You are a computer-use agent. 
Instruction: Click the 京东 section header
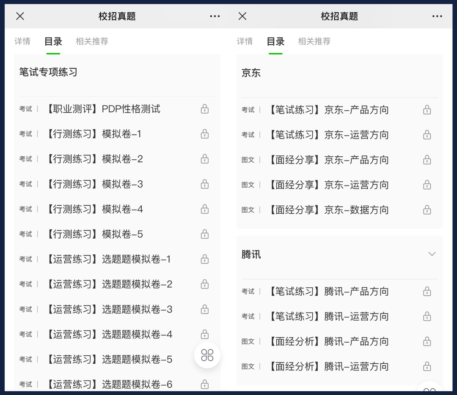pyautogui.click(x=251, y=73)
